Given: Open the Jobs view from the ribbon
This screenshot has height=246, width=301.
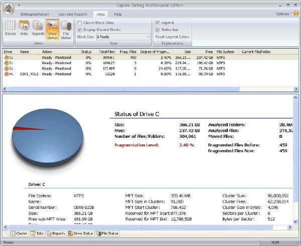Looking at the screenshot, I should (x=24, y=28).
